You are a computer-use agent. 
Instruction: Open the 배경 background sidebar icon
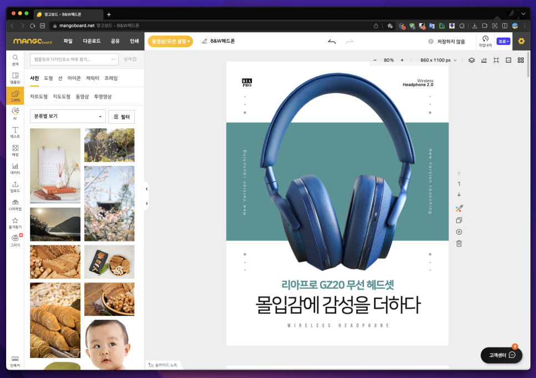tap(15, 150)
